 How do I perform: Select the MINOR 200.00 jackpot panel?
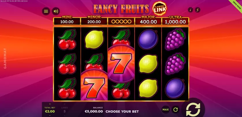[94, 20]
